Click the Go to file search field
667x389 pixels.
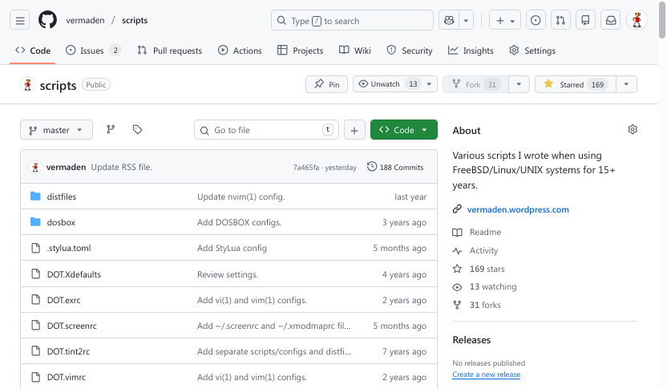pyautogui.click(x=266, y=130)
